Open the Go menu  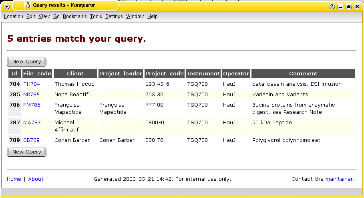[56, 16]
